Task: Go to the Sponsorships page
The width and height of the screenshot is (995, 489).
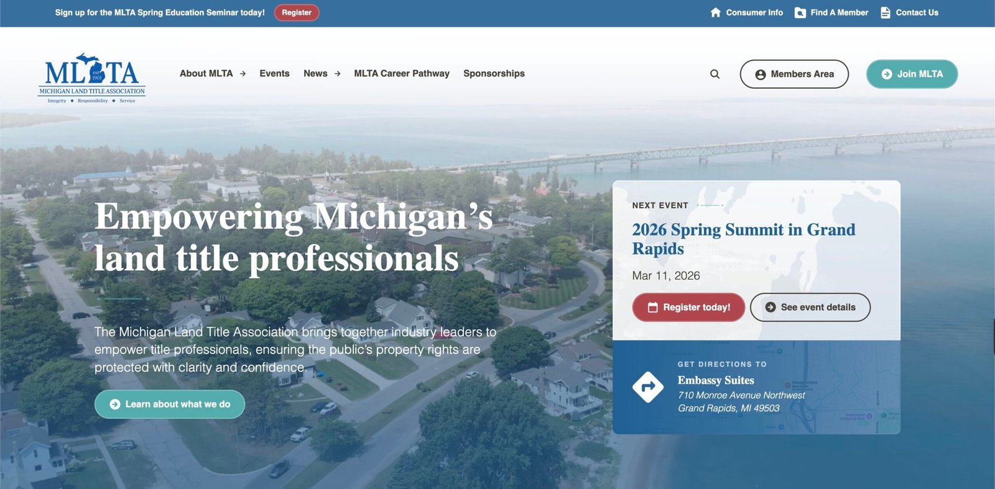Action: point(494,73)
